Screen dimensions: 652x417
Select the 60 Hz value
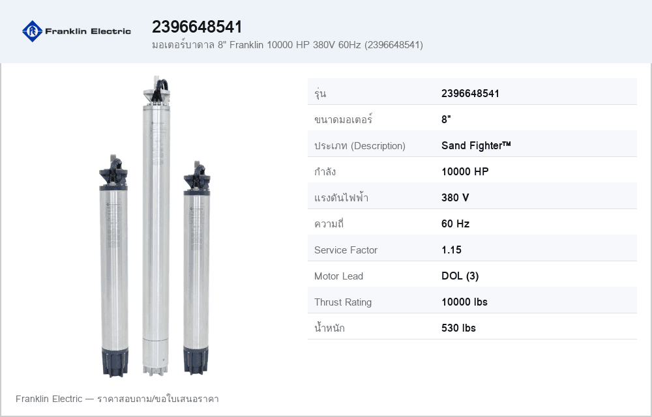coord(455,224)
